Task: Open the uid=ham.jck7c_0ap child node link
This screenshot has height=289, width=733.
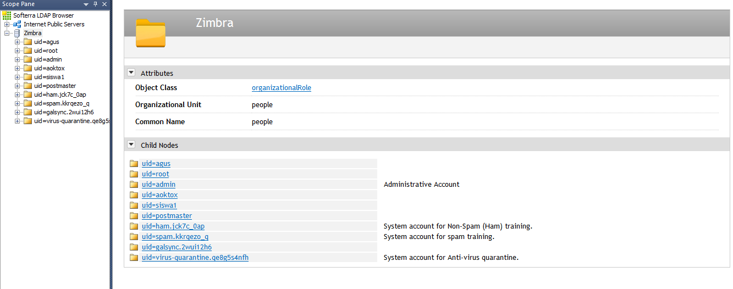Action: 173,226
